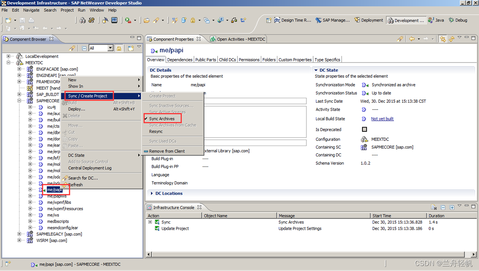This screenshot has width=479, height=271.
Task: Click the Run with red toolbox icon
Action: pos(128,21)
